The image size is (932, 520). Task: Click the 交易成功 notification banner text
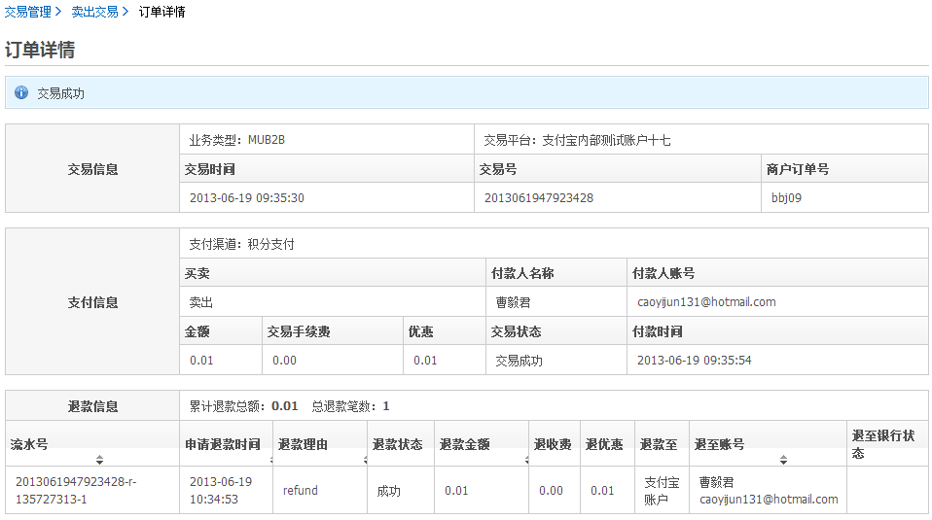click(x=60, y=93)
